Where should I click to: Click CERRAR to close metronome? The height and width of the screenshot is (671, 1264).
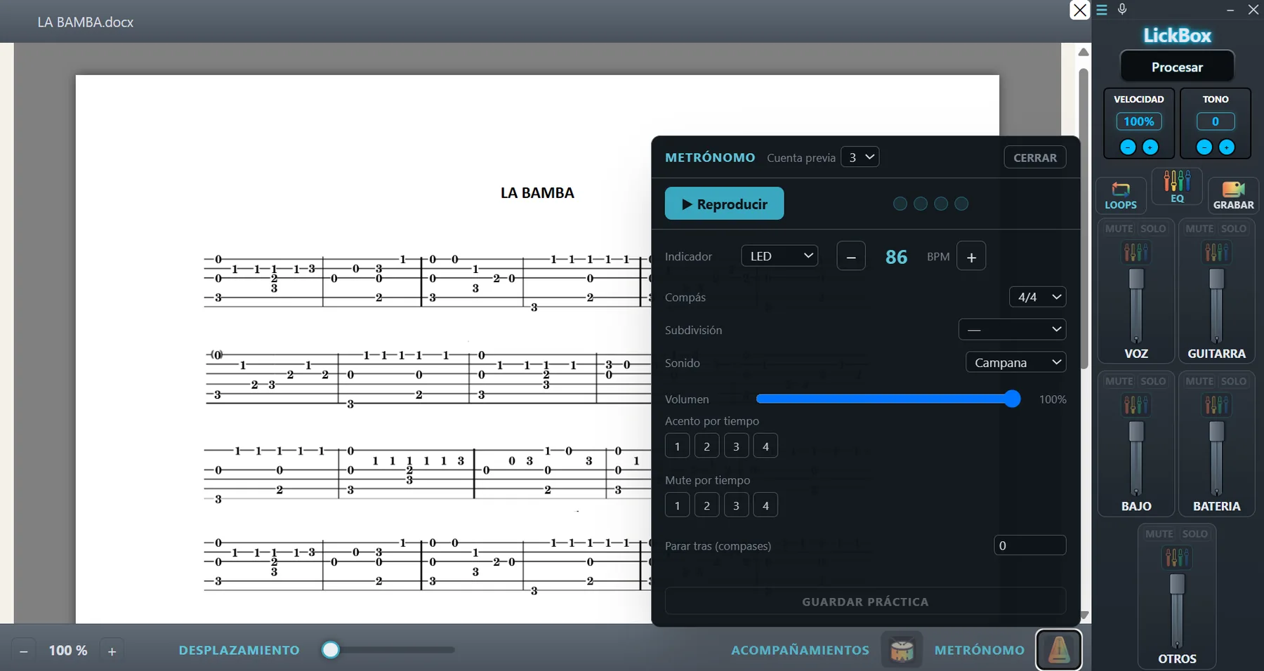pyautogui.click(x=1035, y=157)
